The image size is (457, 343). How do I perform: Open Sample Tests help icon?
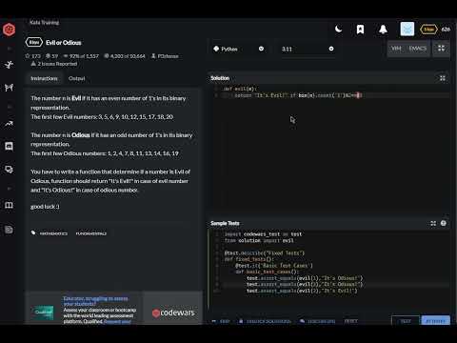[444, 223]
